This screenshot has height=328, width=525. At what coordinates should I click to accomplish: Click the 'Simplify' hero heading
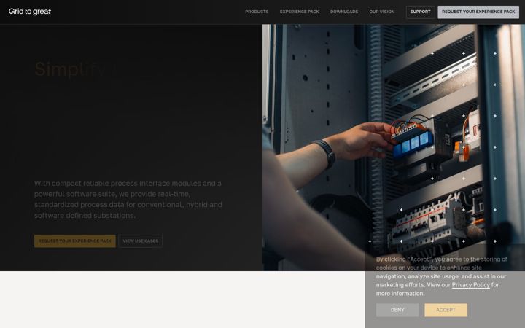click(x=76, y=69)
